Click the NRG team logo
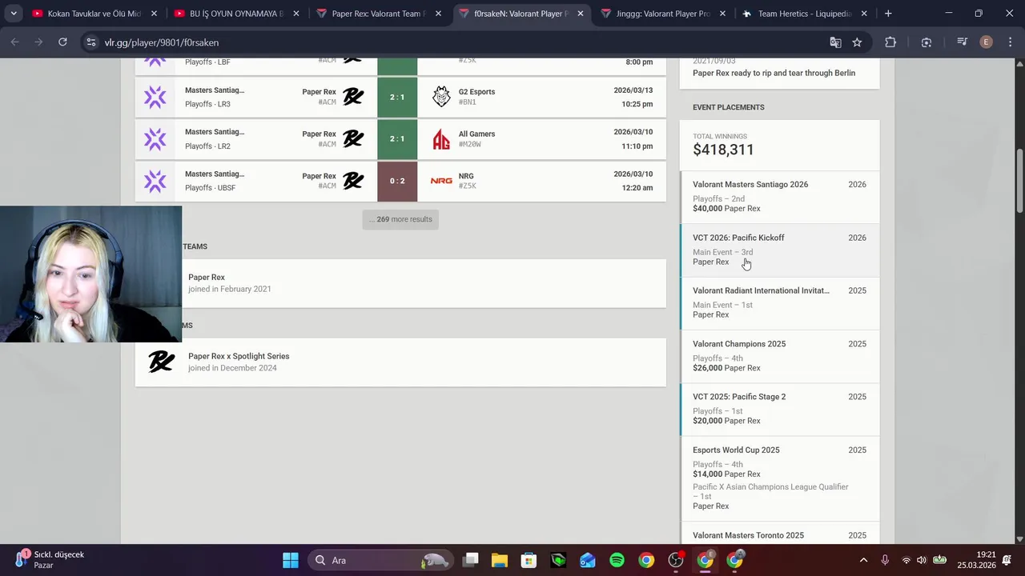This screenshot has height=576, width=1025. tap(441, 181)
